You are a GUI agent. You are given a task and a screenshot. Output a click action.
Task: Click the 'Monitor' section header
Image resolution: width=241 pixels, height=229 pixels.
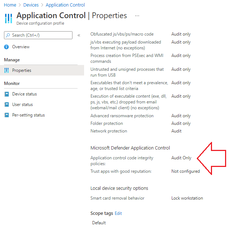tap(12, 83)
